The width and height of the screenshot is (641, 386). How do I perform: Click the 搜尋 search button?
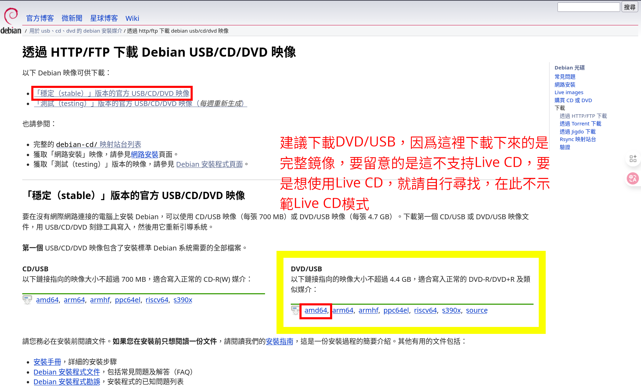[630, 7]
